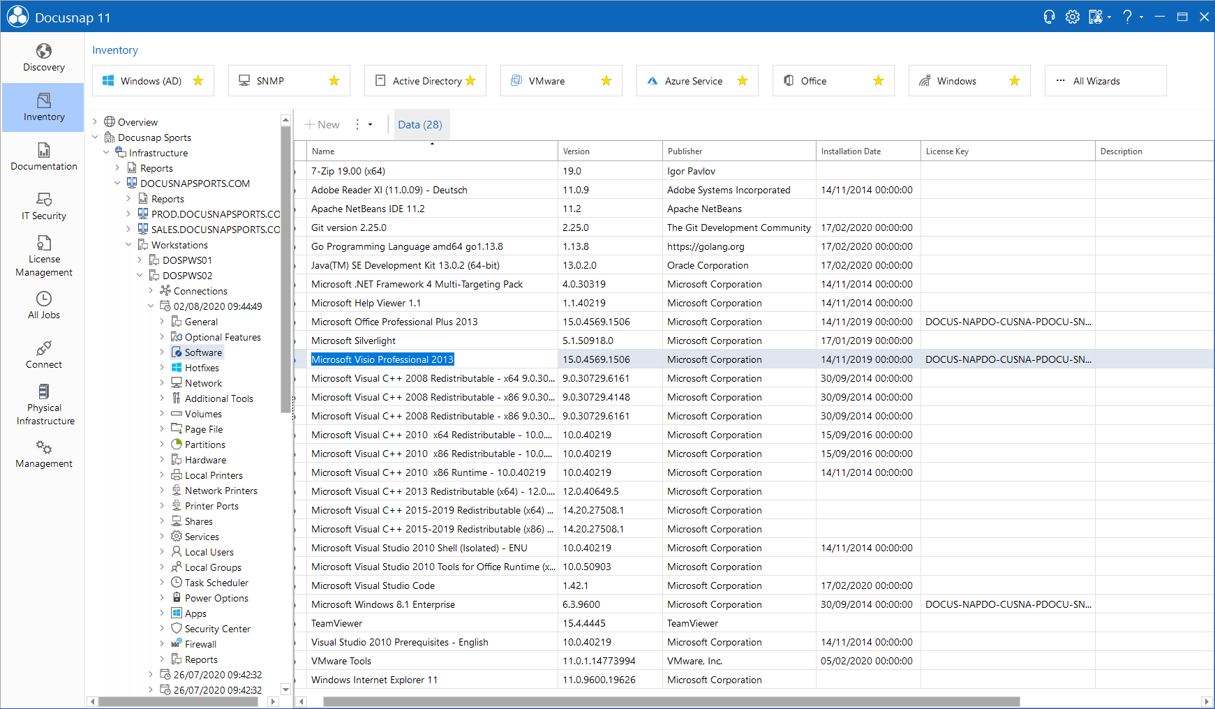
Task: Collapse the DOCUSNAPSPORTS.COM domain node
Action: pyautogui.click(x=118, y=184)
